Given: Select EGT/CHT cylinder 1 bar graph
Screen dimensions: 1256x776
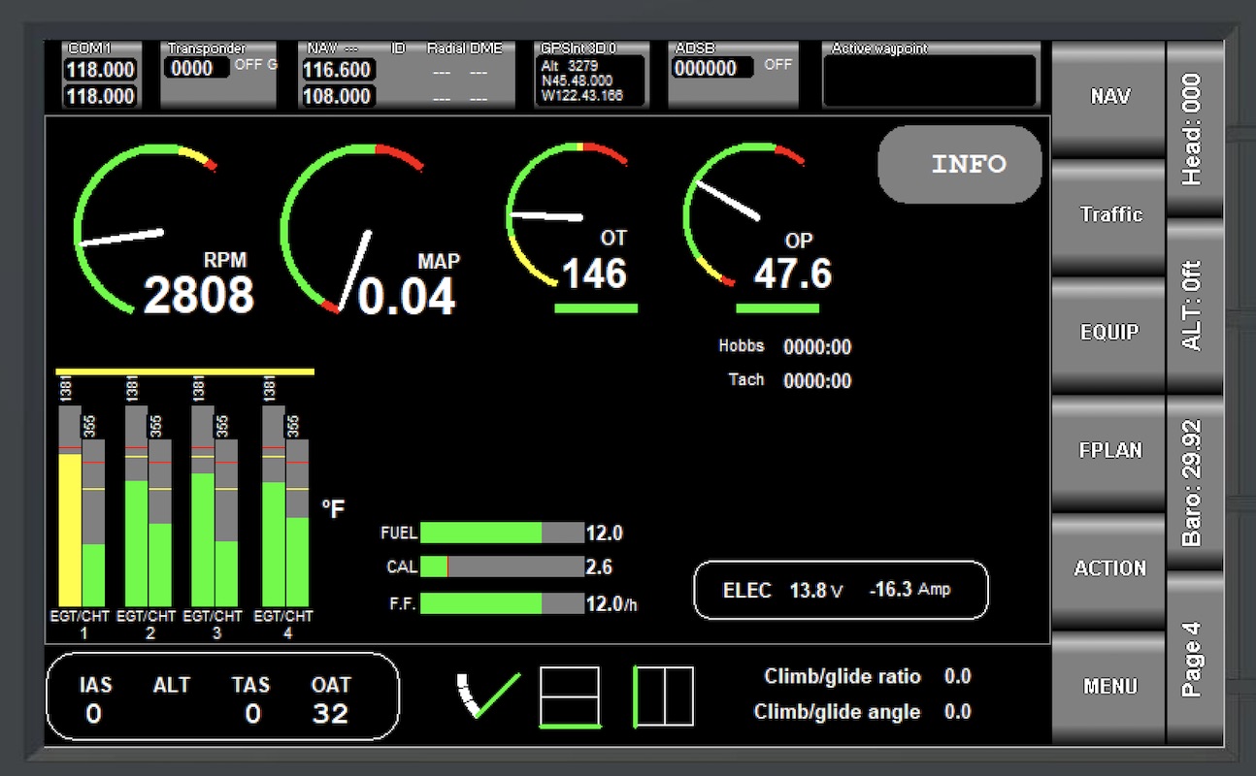Looking at the screenshot, I should (83, 506).
